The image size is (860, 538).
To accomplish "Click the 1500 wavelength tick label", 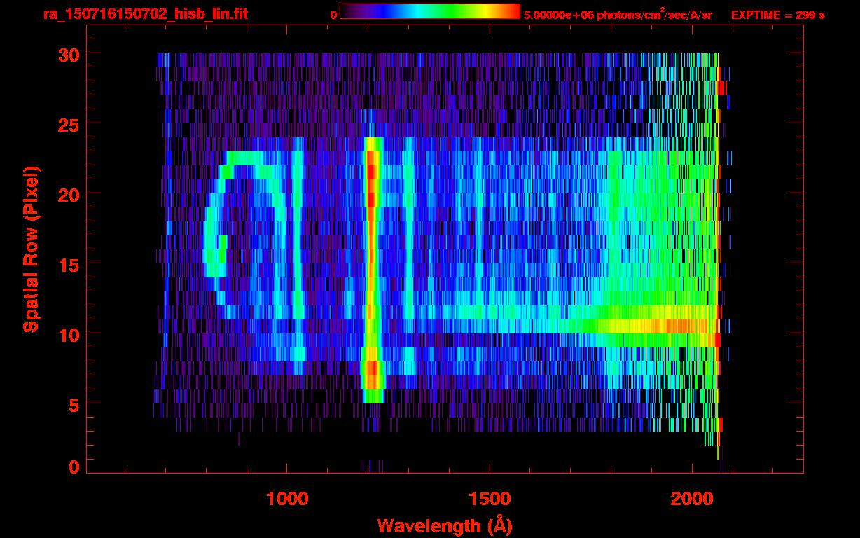I will coord(489,498).
